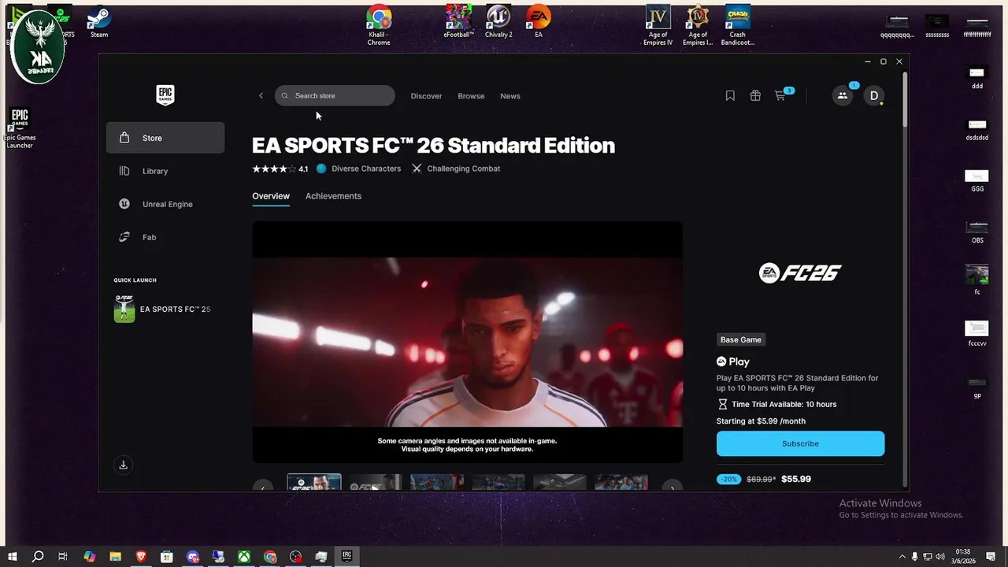This screenshot has width=1008, height=567.
Task: Click Epic Games Launcher taskbar icon
Action: pos(346,557)
